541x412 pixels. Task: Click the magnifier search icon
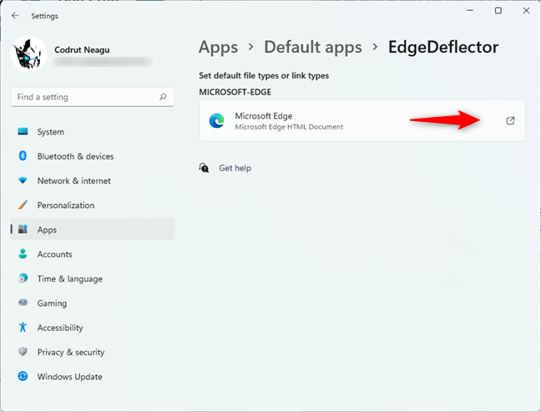(x=163, y=97)
